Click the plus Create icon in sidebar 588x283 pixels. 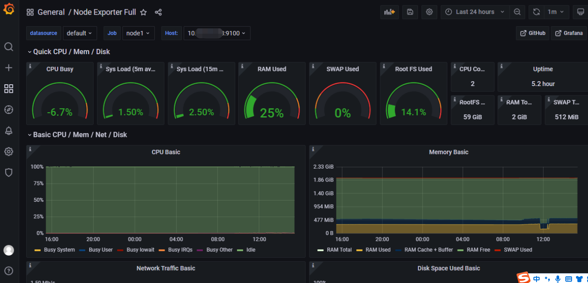click(x=8, y=68)
